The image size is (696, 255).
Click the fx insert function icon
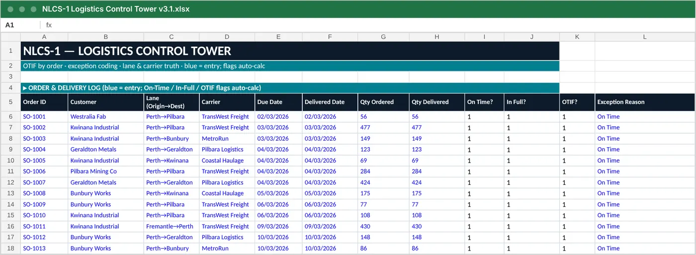(49, 25)
